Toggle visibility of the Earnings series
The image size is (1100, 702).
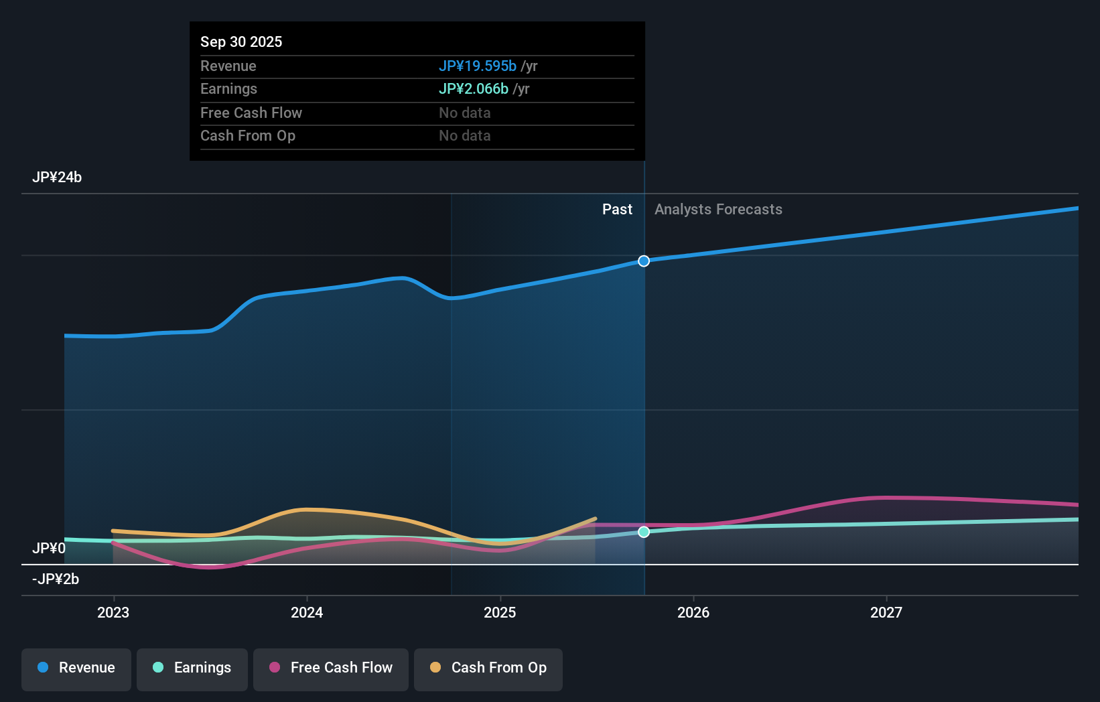click(x=192, y=668)
